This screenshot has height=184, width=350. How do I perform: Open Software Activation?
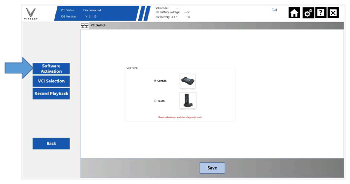click(x=51, y=68)
